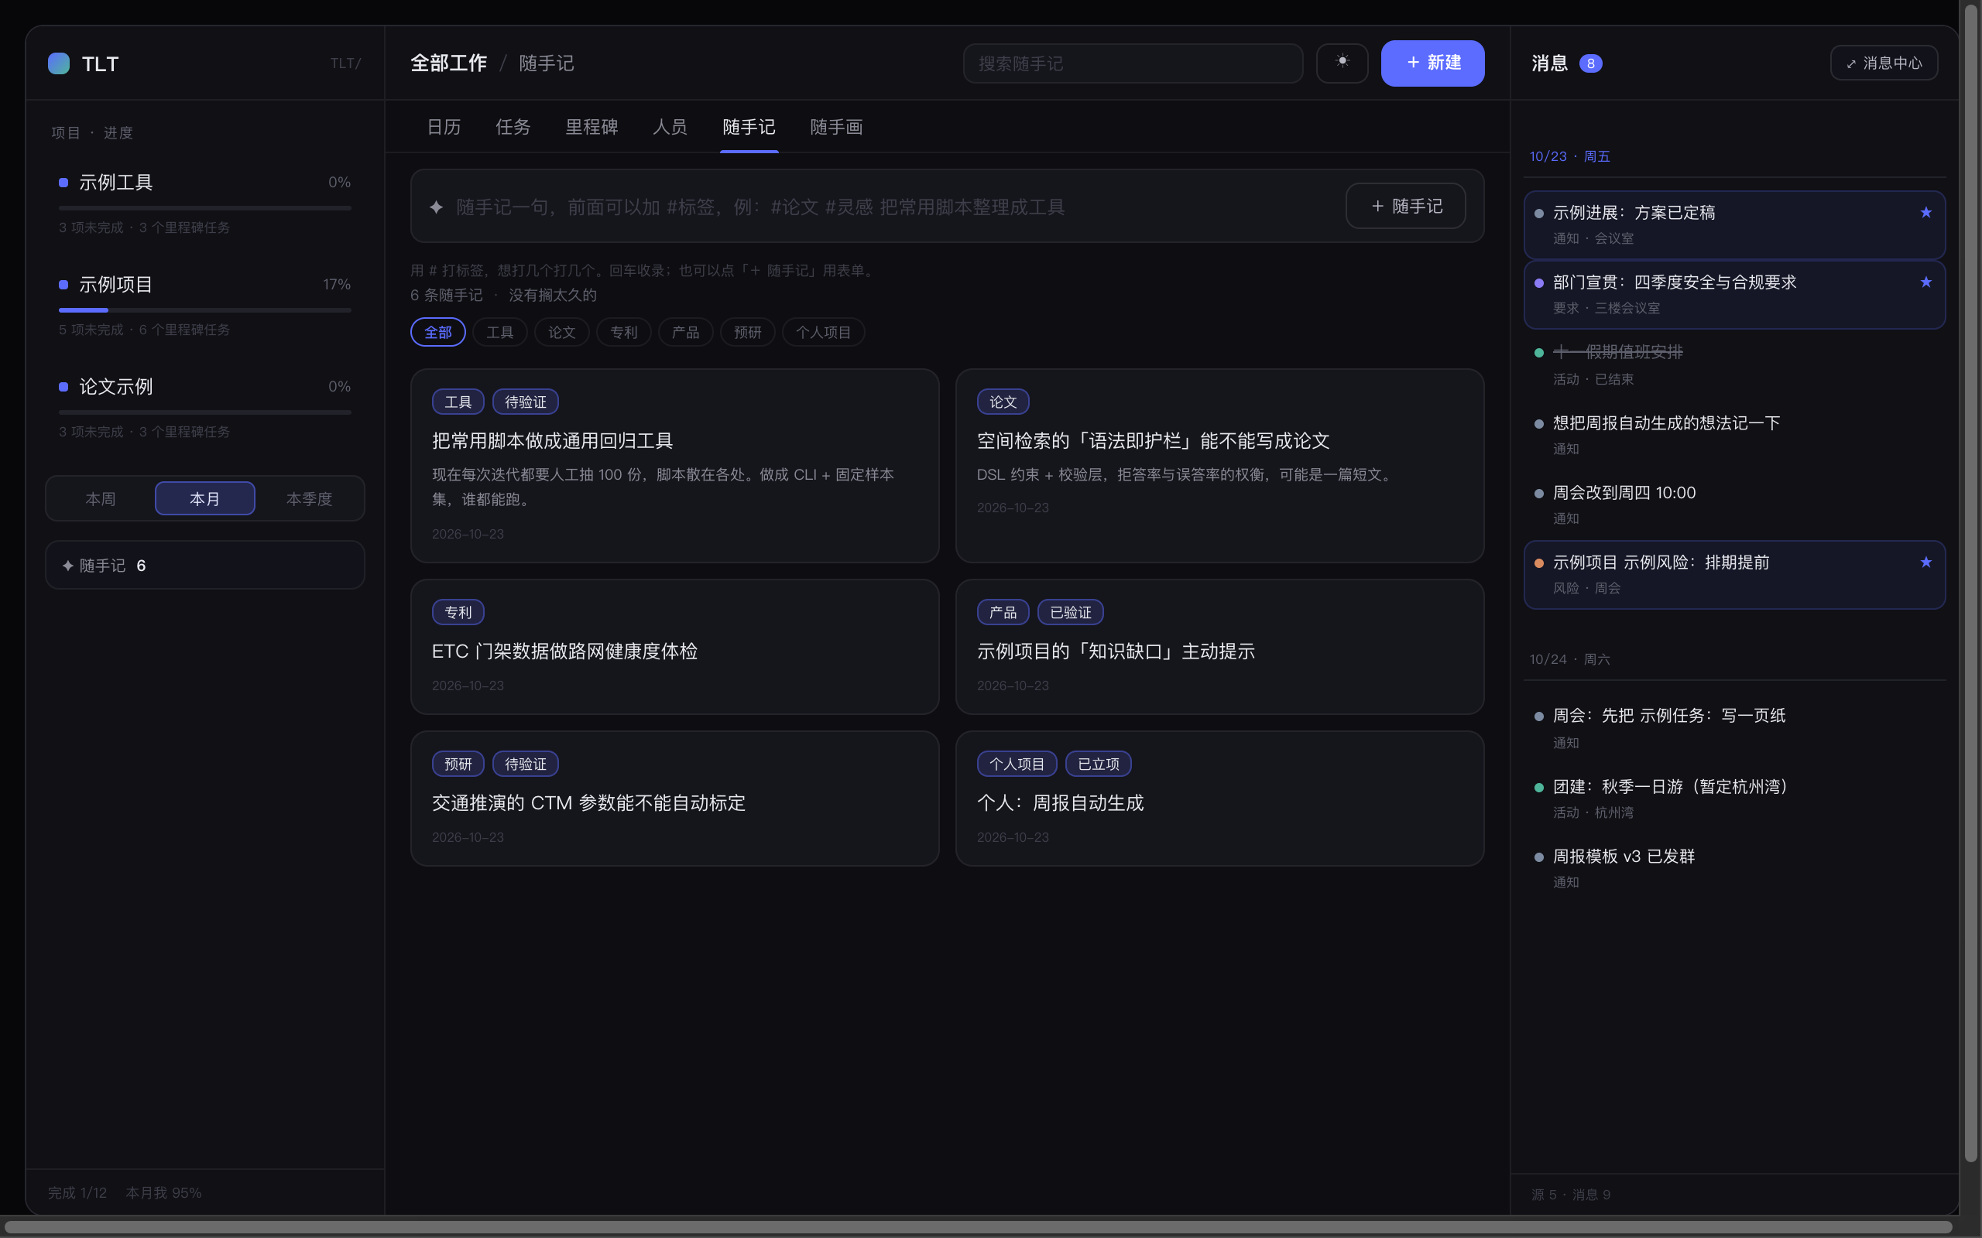Select 本月 time range
Screen dimensions: 1982x1238
(x=204, y=498)
